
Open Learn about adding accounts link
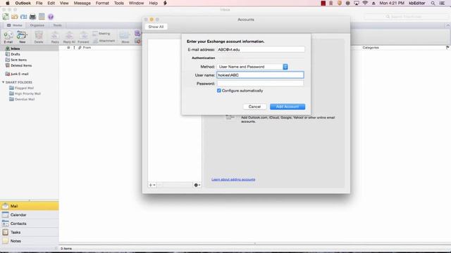(x=233, y=179)
